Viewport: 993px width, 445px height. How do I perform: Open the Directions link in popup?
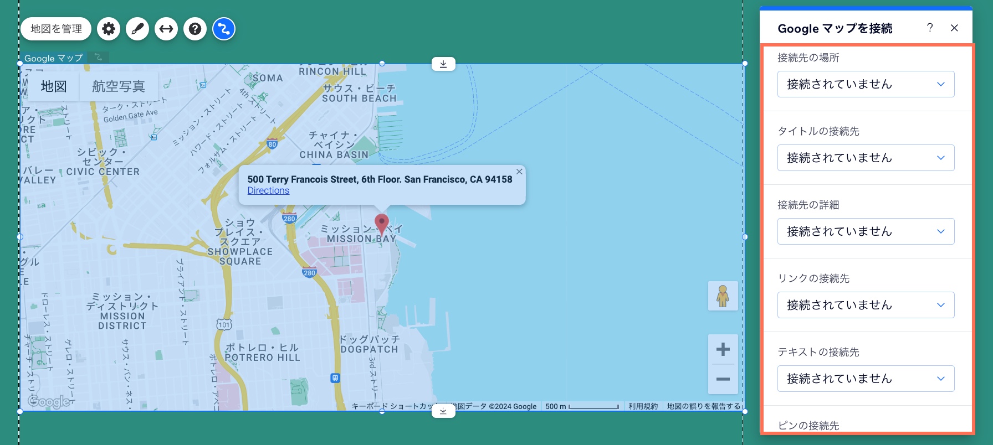click(x=268, y=190)
